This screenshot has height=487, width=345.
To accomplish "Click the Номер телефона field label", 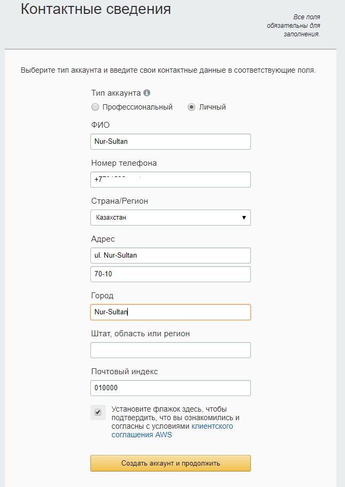I will pyautogui.click(x=124, y=163).
